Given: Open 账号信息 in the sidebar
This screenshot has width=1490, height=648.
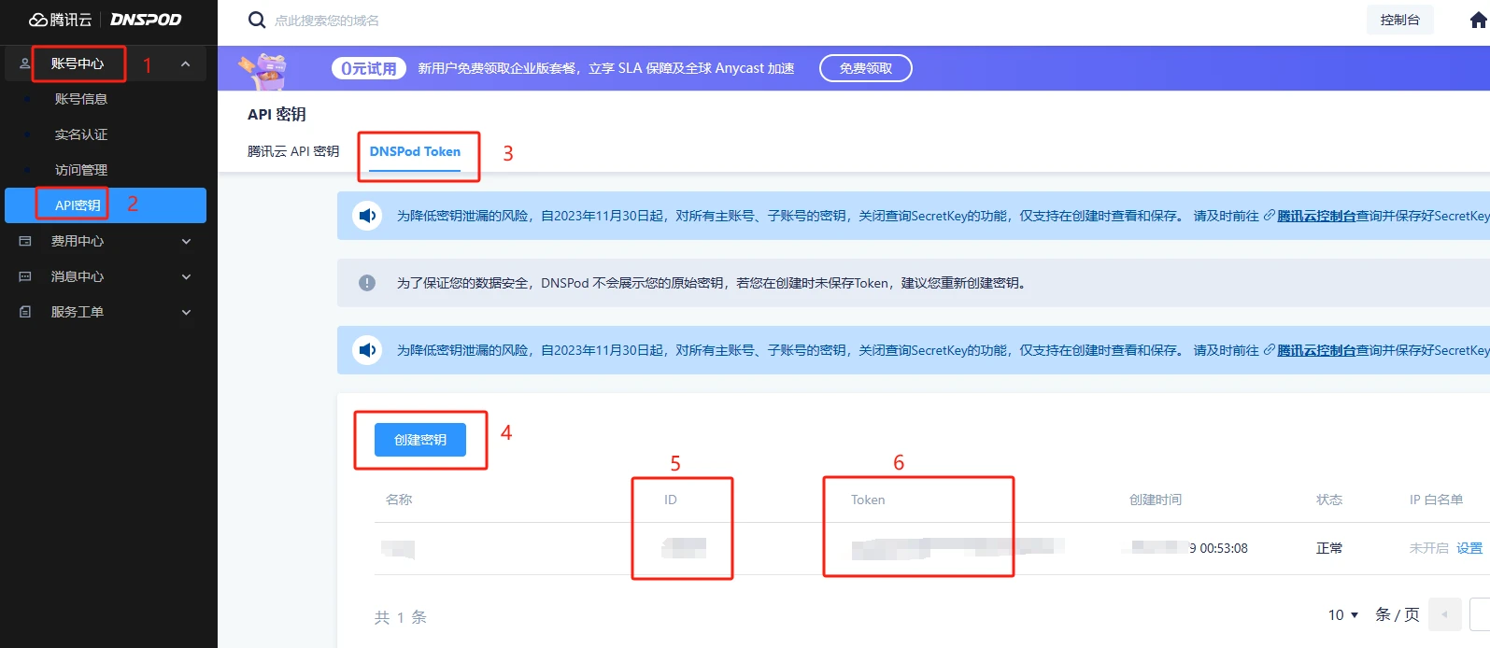Looking at the screenshot, I should click(x=81, y=99).
